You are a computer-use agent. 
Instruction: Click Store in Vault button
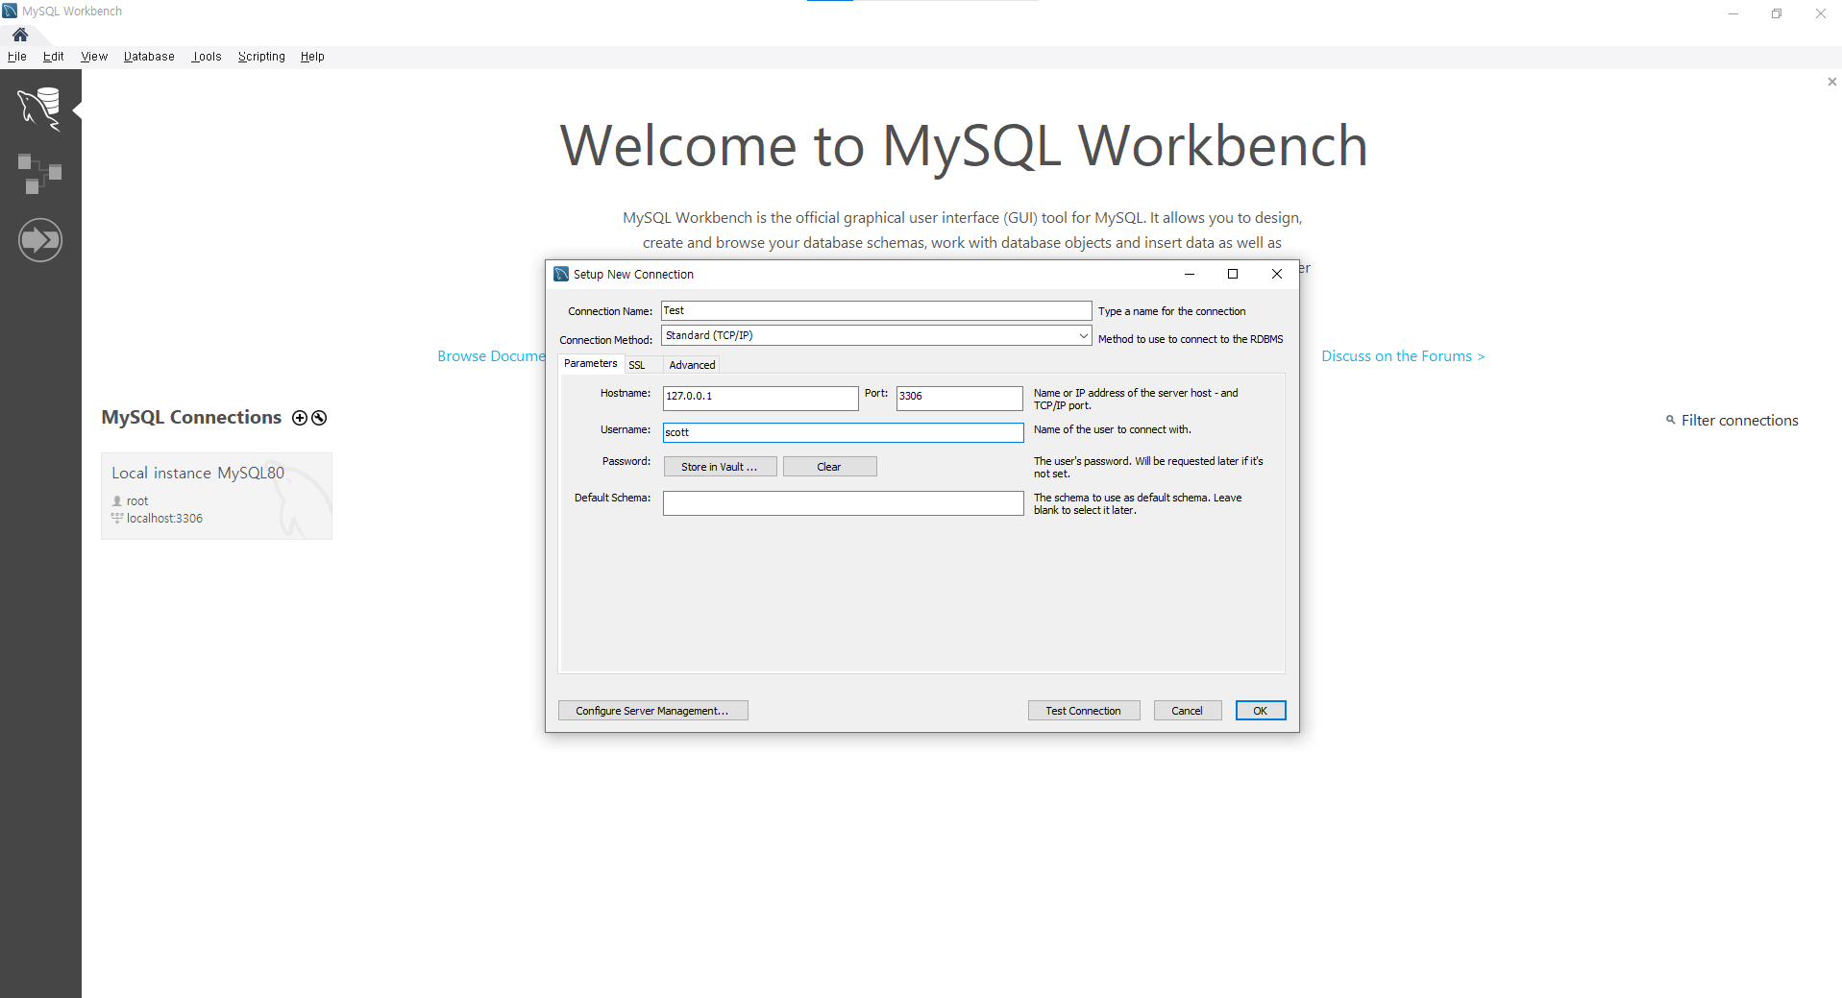click(720, 467)
